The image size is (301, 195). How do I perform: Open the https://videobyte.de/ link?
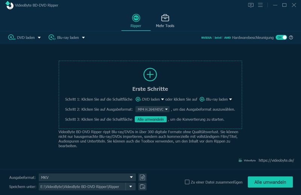(x=276, y=160)
